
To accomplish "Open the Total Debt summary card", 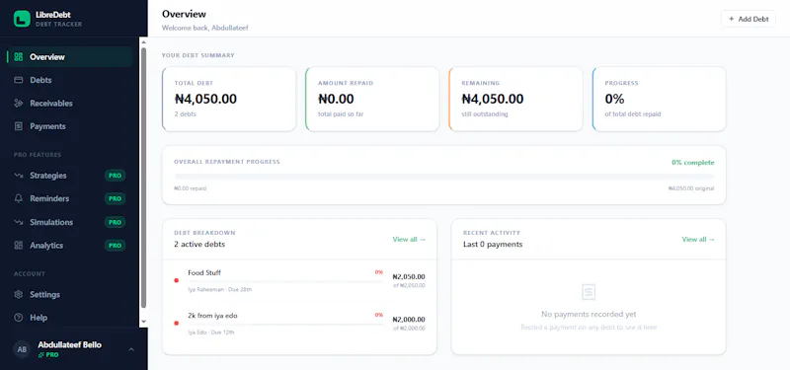I will [x=229, y=100].
